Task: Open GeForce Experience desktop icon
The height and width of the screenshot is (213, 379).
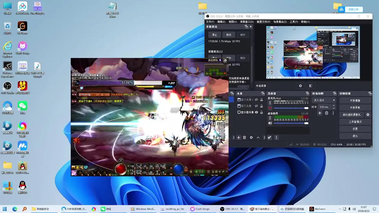Action: (x=7, y=69)
